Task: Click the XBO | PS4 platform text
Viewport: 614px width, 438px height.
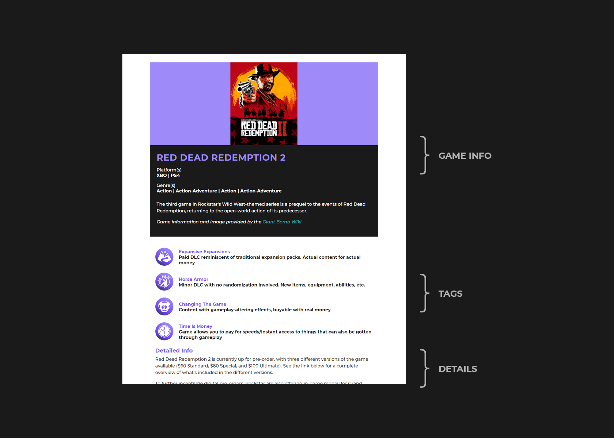Action: (168, 175)
